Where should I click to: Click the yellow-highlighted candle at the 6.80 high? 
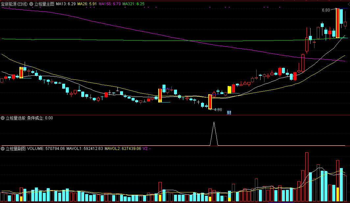[x=337, y=23]
